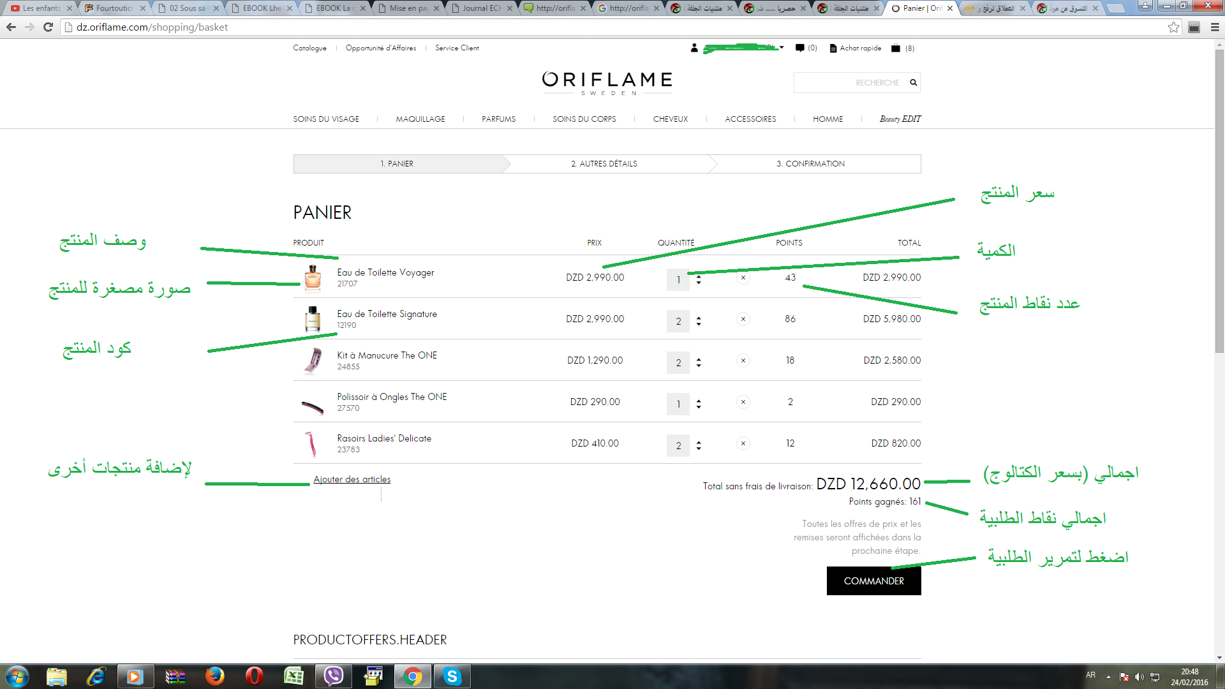Open Internet Explorer from the taskbar

click(x=96, y=676)
